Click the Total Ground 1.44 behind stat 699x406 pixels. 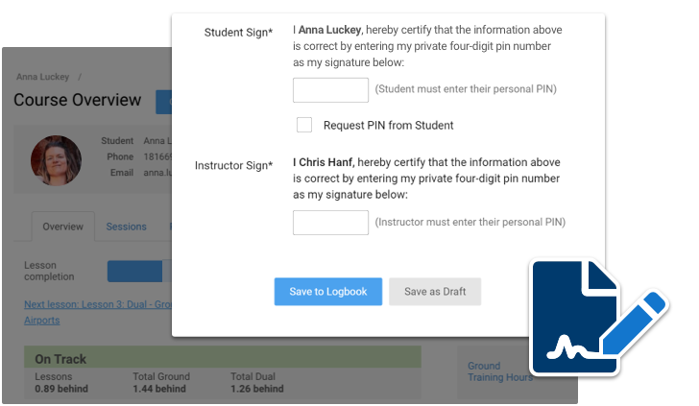tap(161, 382)
